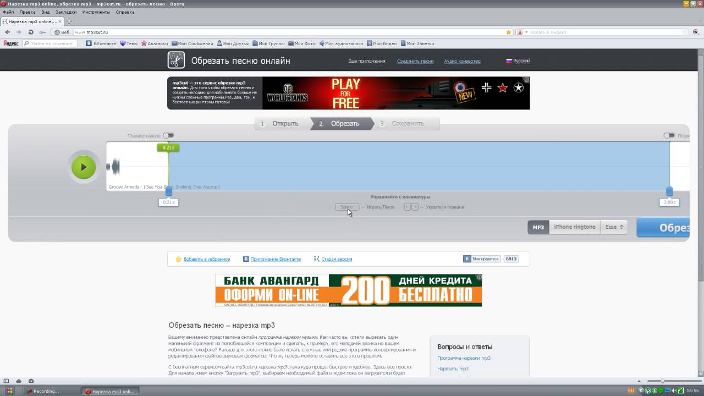The width and height of the screenshot is (704, 396).
Task: Open the password wand key icon
Action: coord(42,32)
